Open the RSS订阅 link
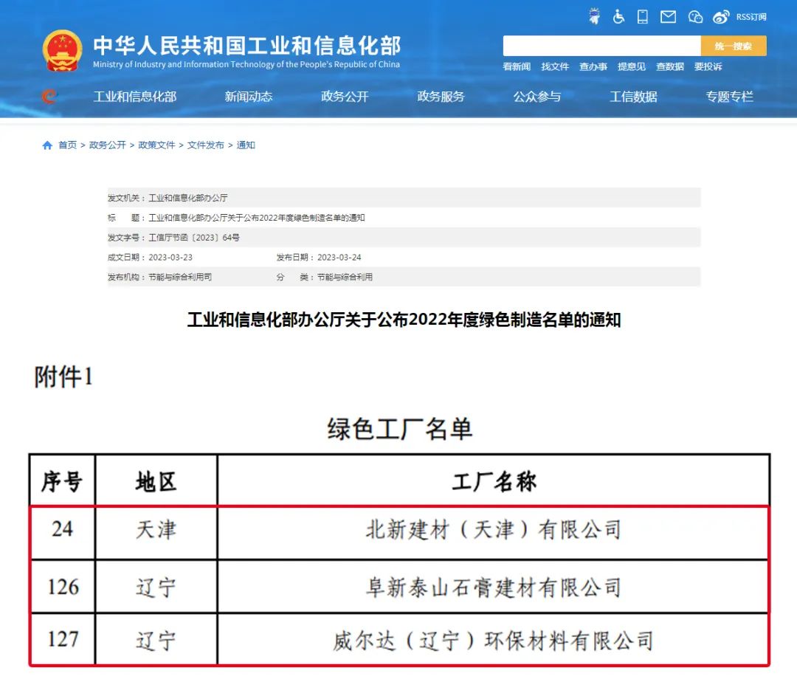This screenshot has width=797, height=693. [x=751, y=17]
